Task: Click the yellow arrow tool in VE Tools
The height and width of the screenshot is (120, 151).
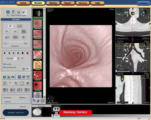Action: click(20, 26)
